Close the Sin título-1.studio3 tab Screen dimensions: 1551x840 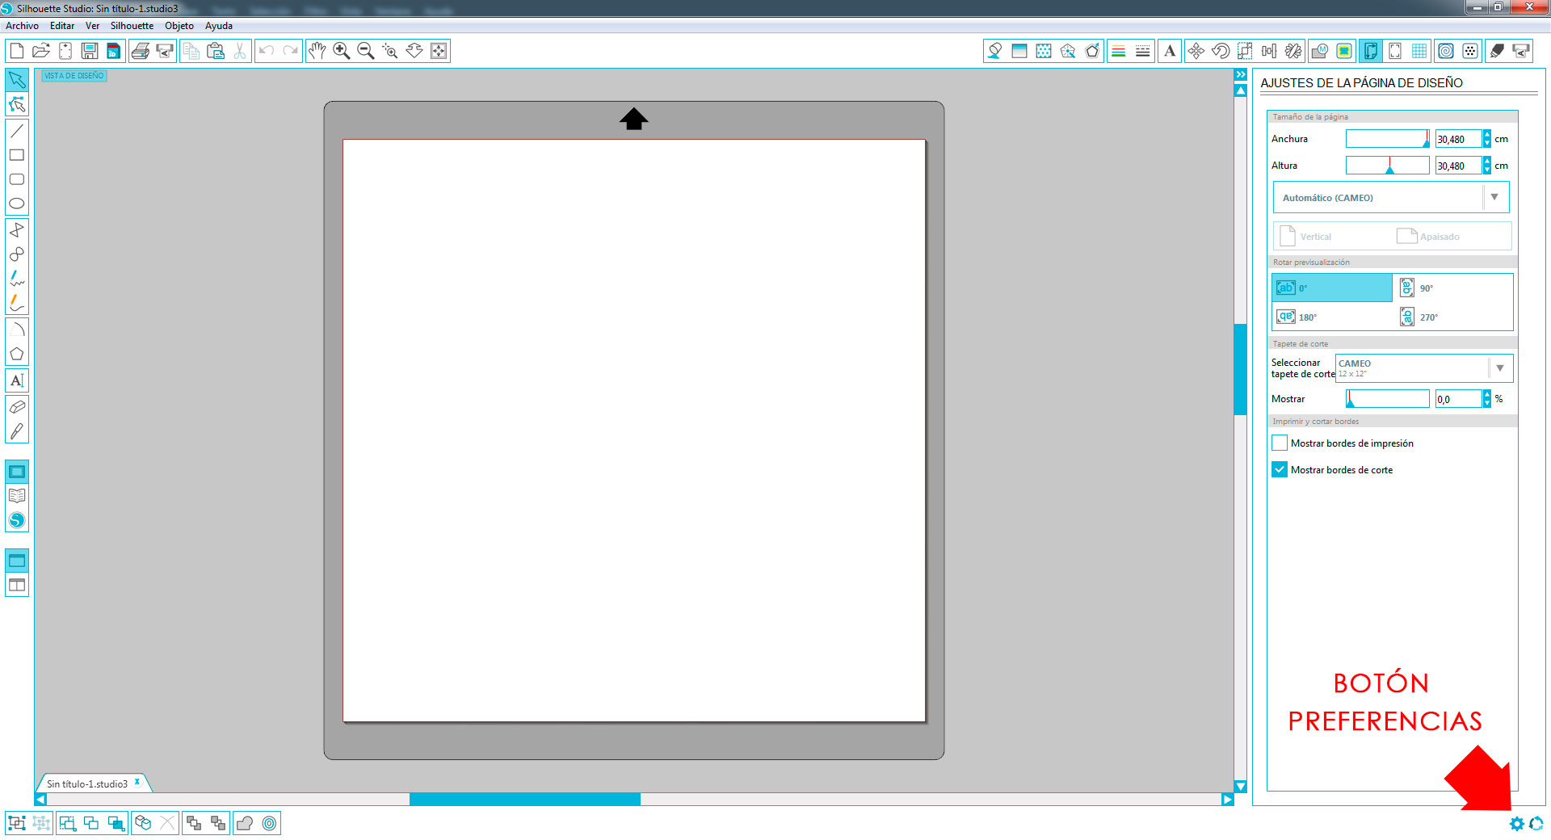point(137,782)
